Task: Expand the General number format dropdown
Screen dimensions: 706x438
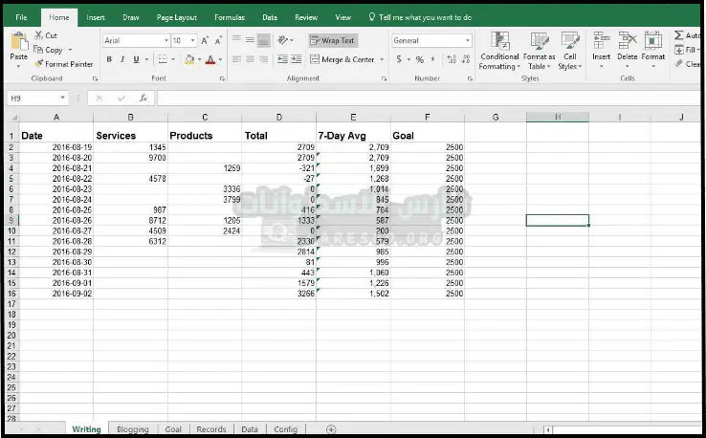Action: (467, 41)
